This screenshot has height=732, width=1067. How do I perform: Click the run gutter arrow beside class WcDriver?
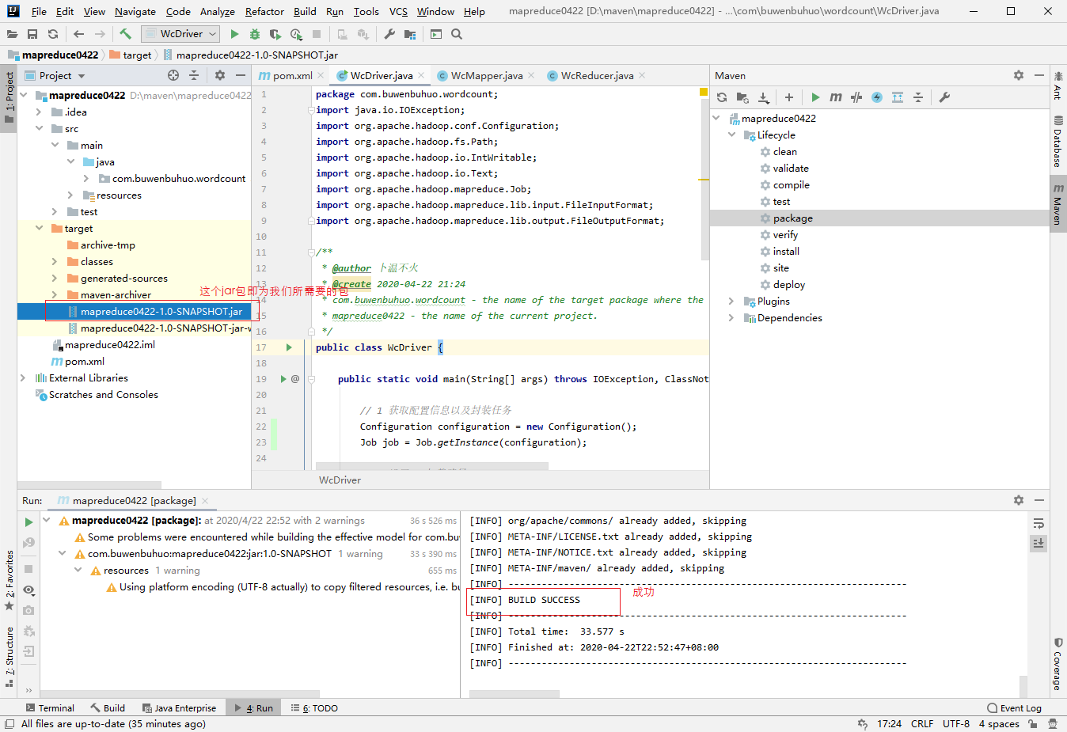point(289,347)
